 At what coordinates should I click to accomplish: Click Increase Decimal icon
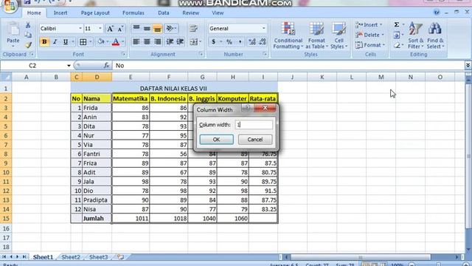[252, 41]
